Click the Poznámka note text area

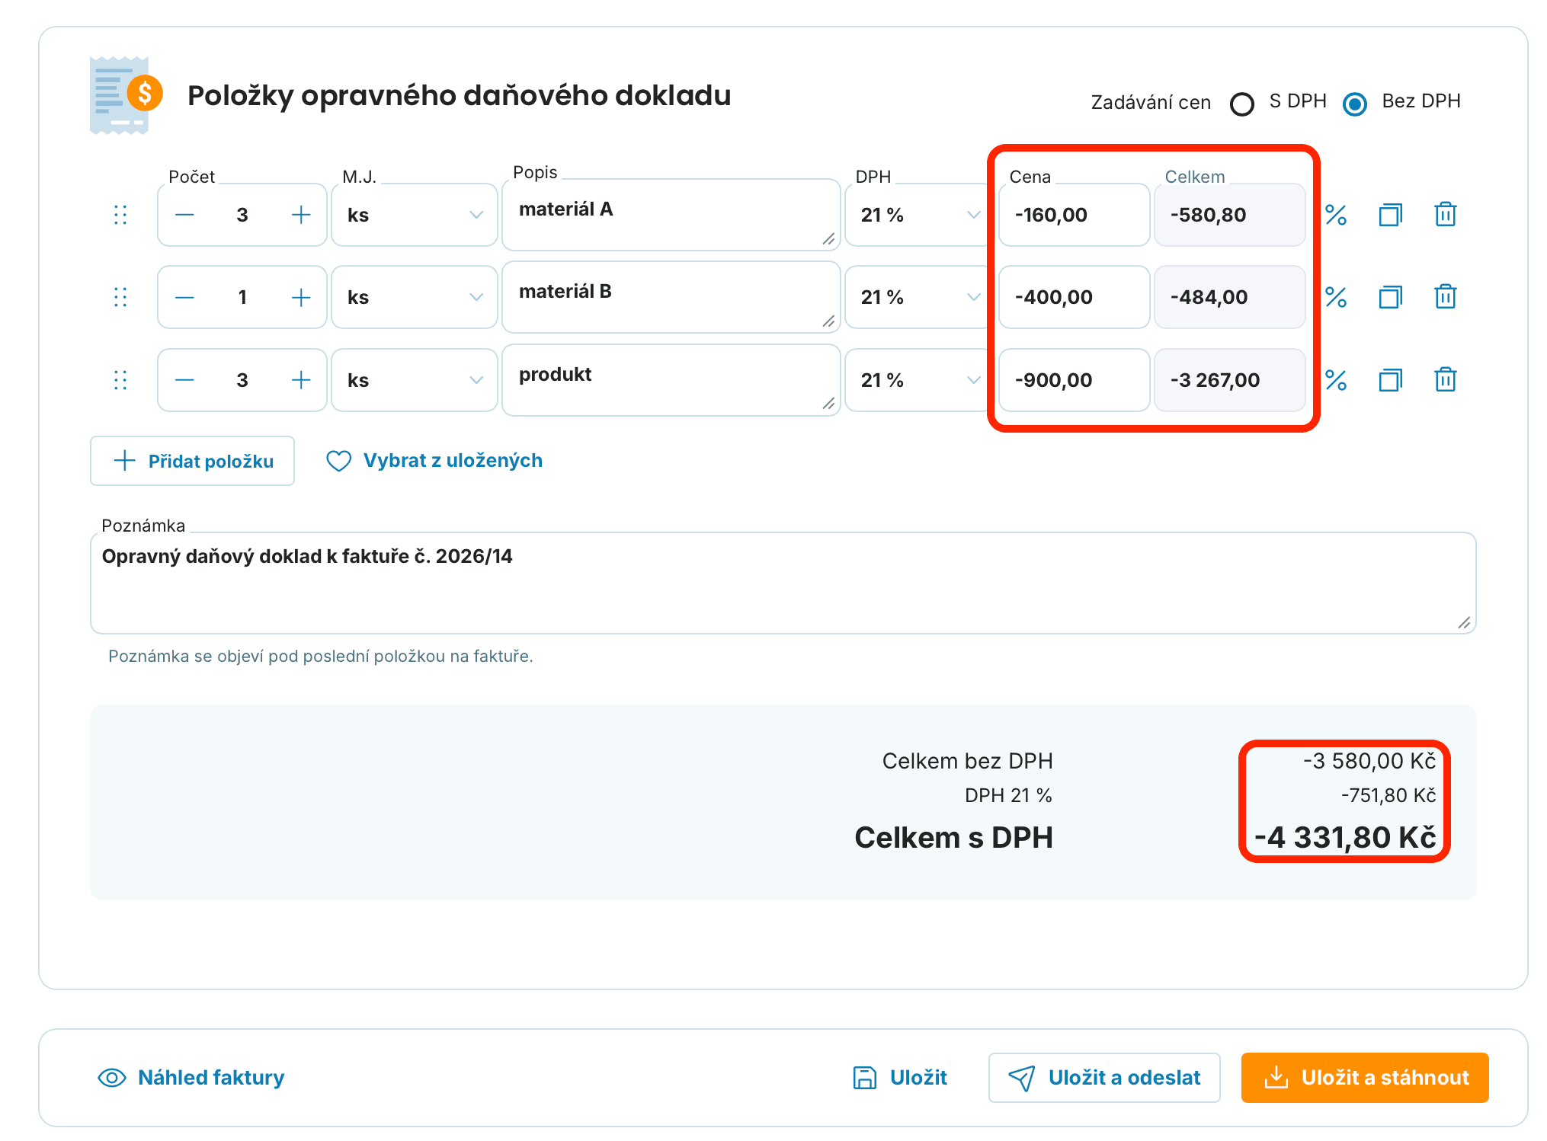(783, 583)
